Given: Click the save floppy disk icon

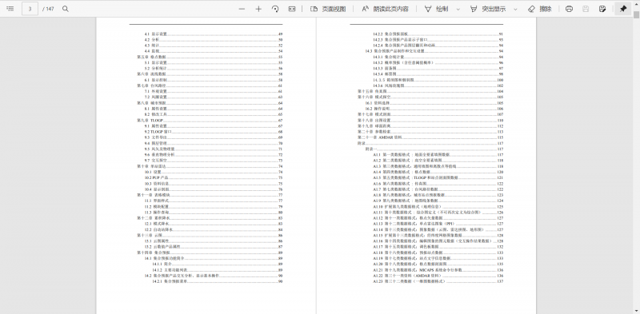Looking at the screenshot, I should [586, 9].
